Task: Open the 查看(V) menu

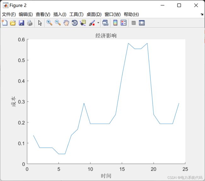Action: click(43, 14)
